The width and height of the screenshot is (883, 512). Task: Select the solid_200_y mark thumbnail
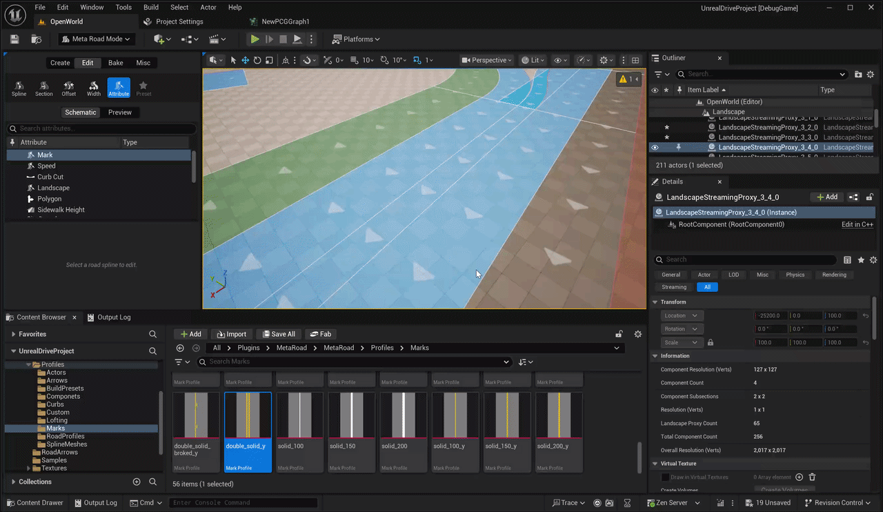pyautogui.click(x=559, y=432)
